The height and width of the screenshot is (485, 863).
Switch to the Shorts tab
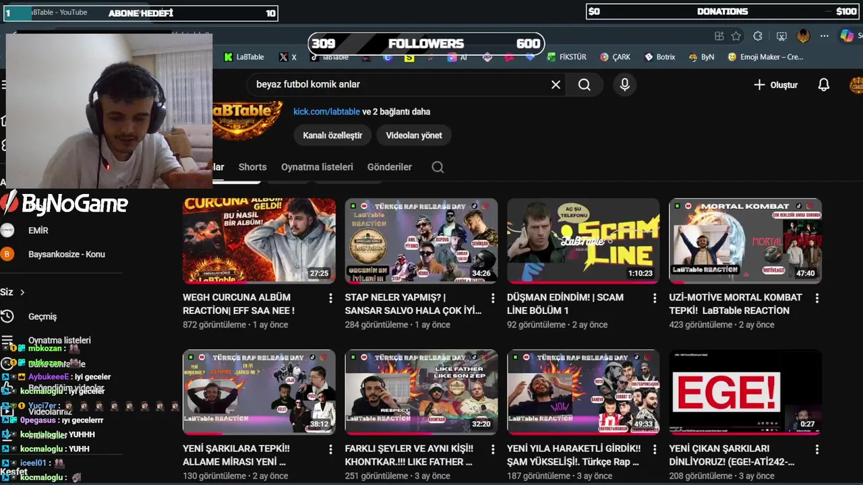tap(253, 167)
